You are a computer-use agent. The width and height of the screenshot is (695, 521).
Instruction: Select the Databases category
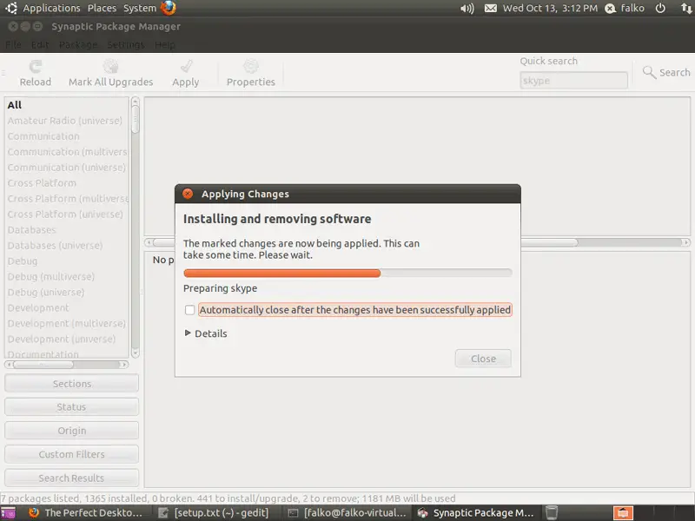point(67,230)
